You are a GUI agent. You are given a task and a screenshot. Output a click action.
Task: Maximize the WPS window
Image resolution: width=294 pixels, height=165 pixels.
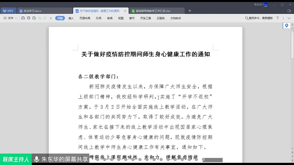(x=282, y=5)
